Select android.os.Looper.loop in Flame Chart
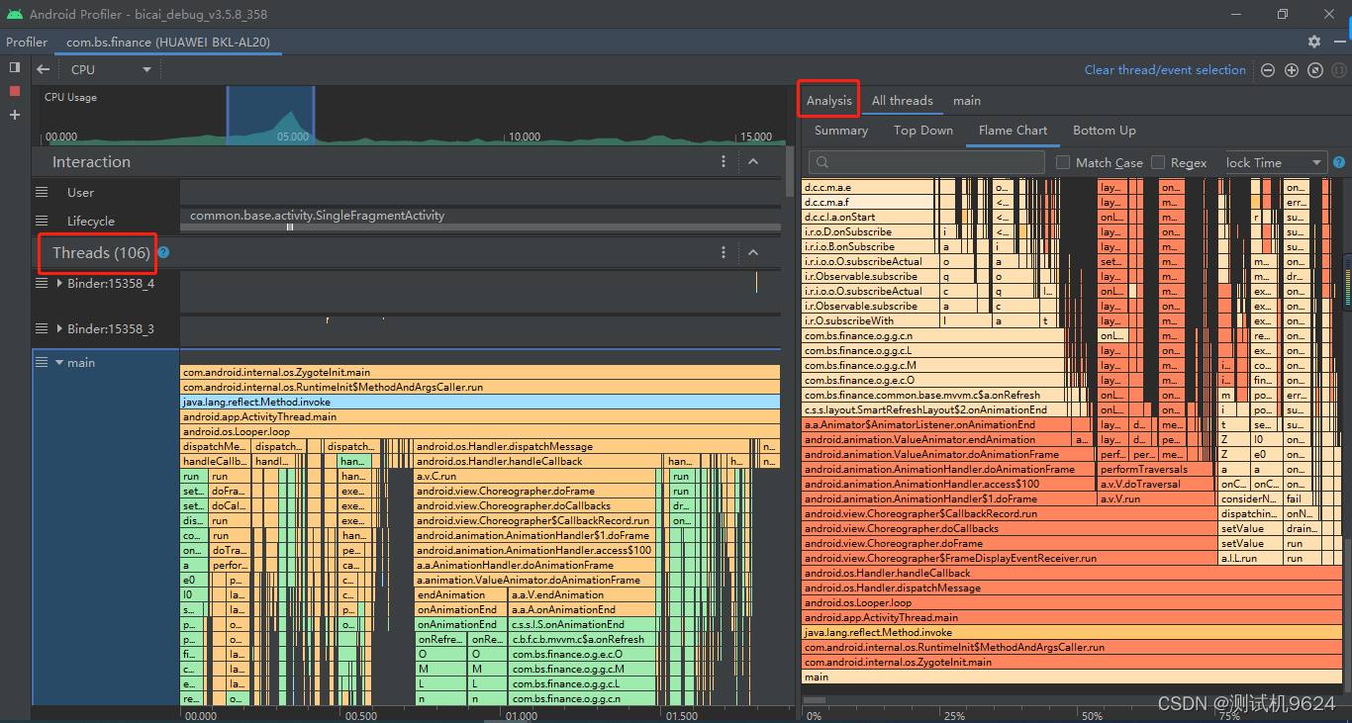 click(1072, 602)
